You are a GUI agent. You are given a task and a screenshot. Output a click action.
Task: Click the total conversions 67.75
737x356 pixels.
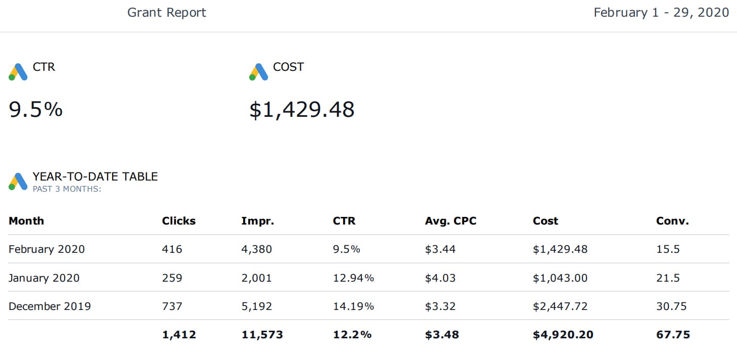(673, 335)
